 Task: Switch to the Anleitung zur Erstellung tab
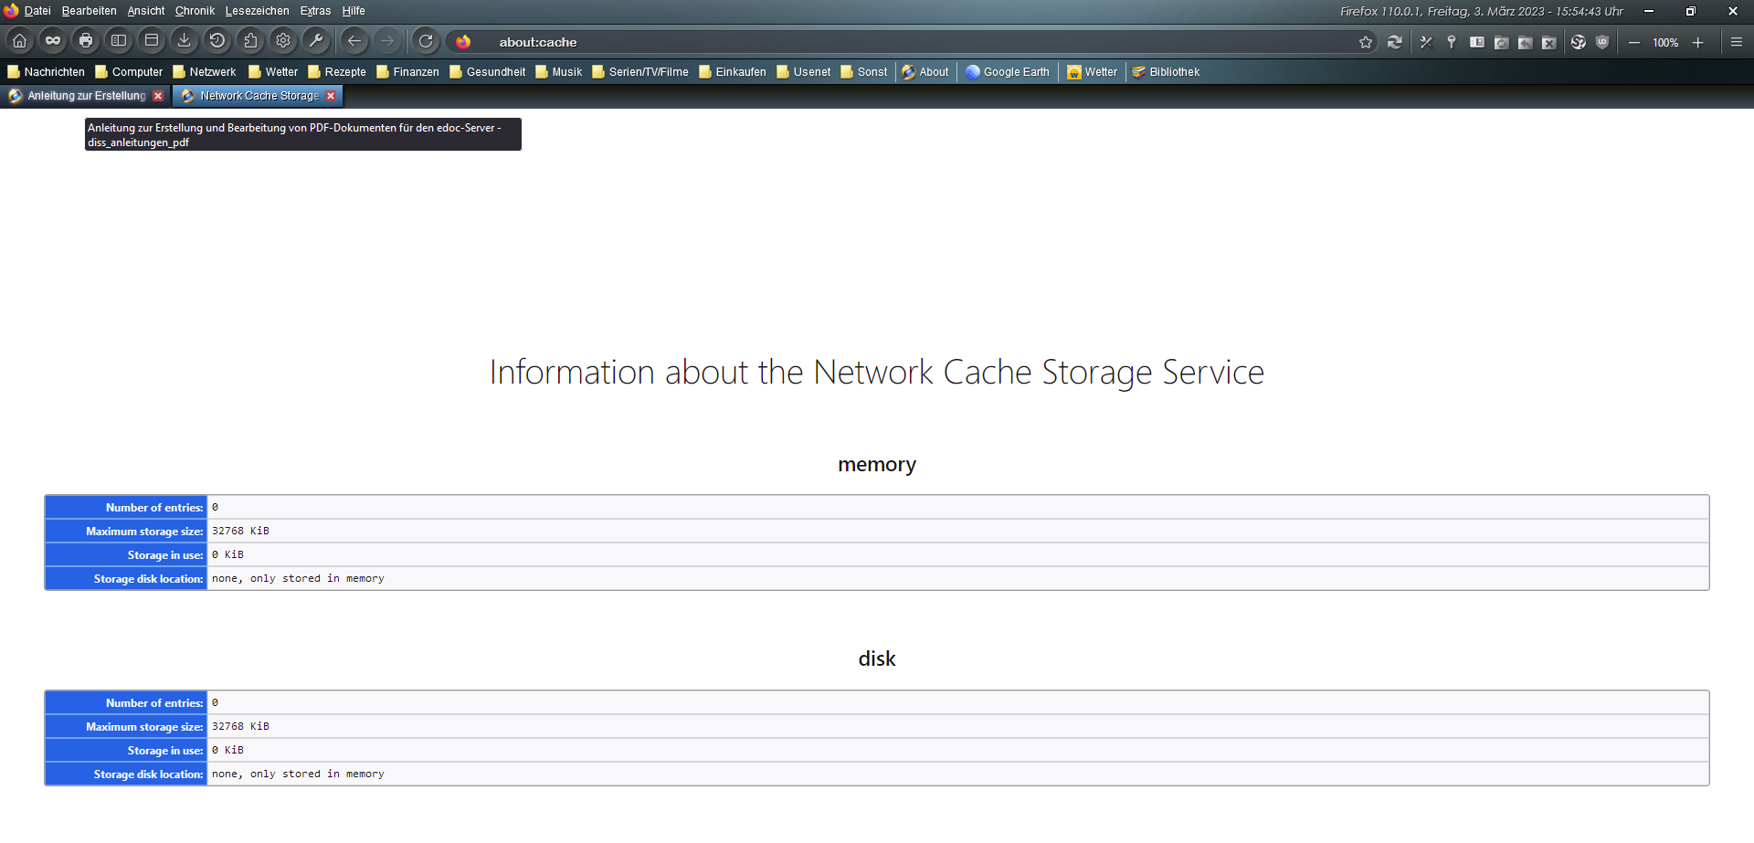[x=80, y=96]
